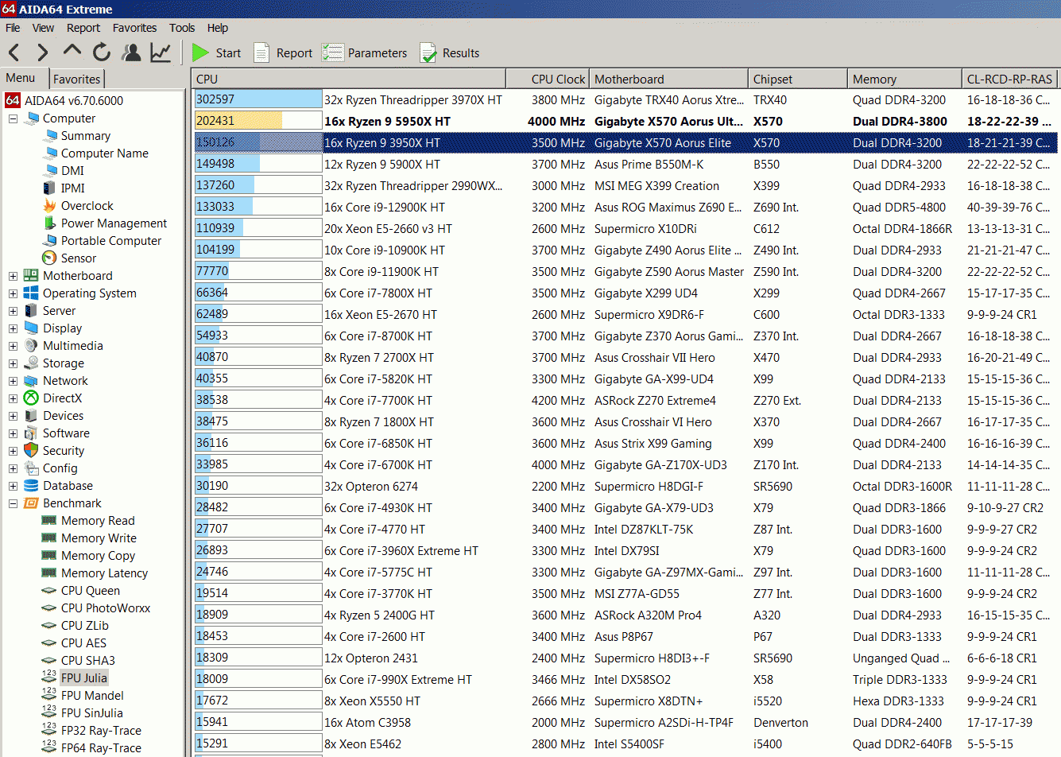This screenshot has height=757, width=1061.
Task: Expand the Network tree node
Action: pos(13,381)
